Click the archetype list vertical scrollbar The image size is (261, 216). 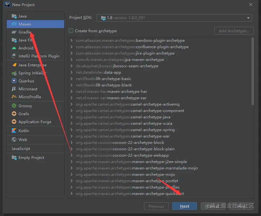[x=253, y=71]
